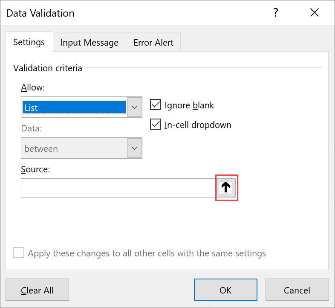
Task: Open the Help question mark icon
Action: (276, 12)
